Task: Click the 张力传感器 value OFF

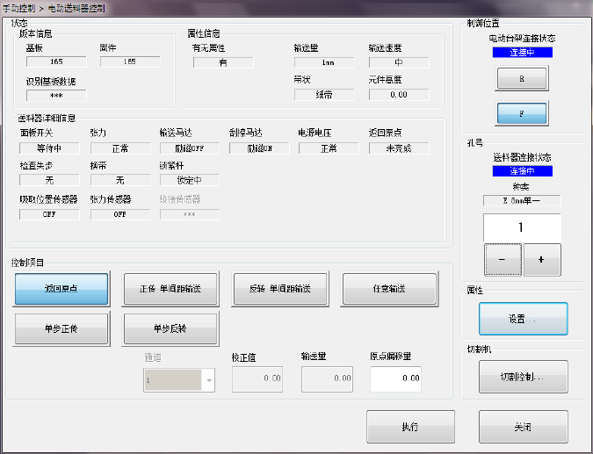Action: (x=120, y=214)
